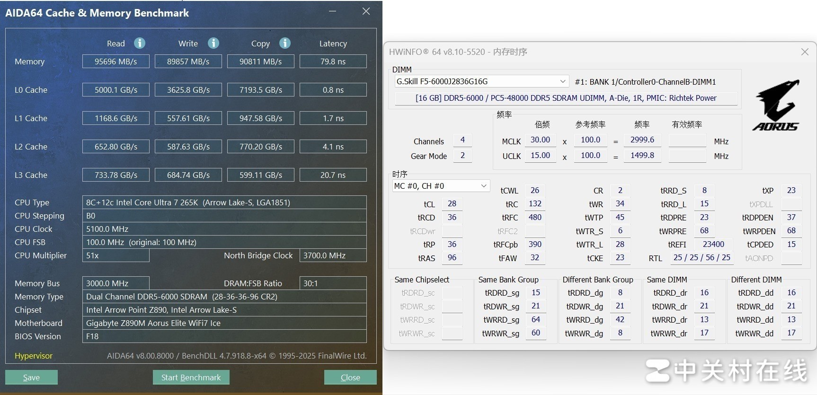
Task: Click the MCLK multiplier value 30.00
Action: 540,140
